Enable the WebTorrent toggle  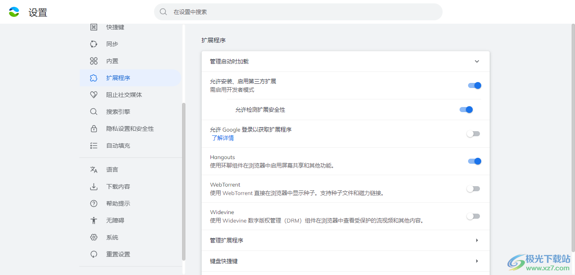pos(473,189)
